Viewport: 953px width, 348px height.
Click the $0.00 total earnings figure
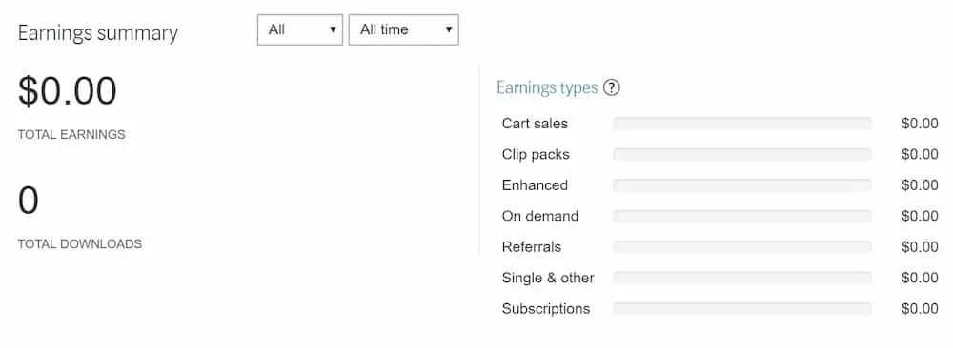68,91
